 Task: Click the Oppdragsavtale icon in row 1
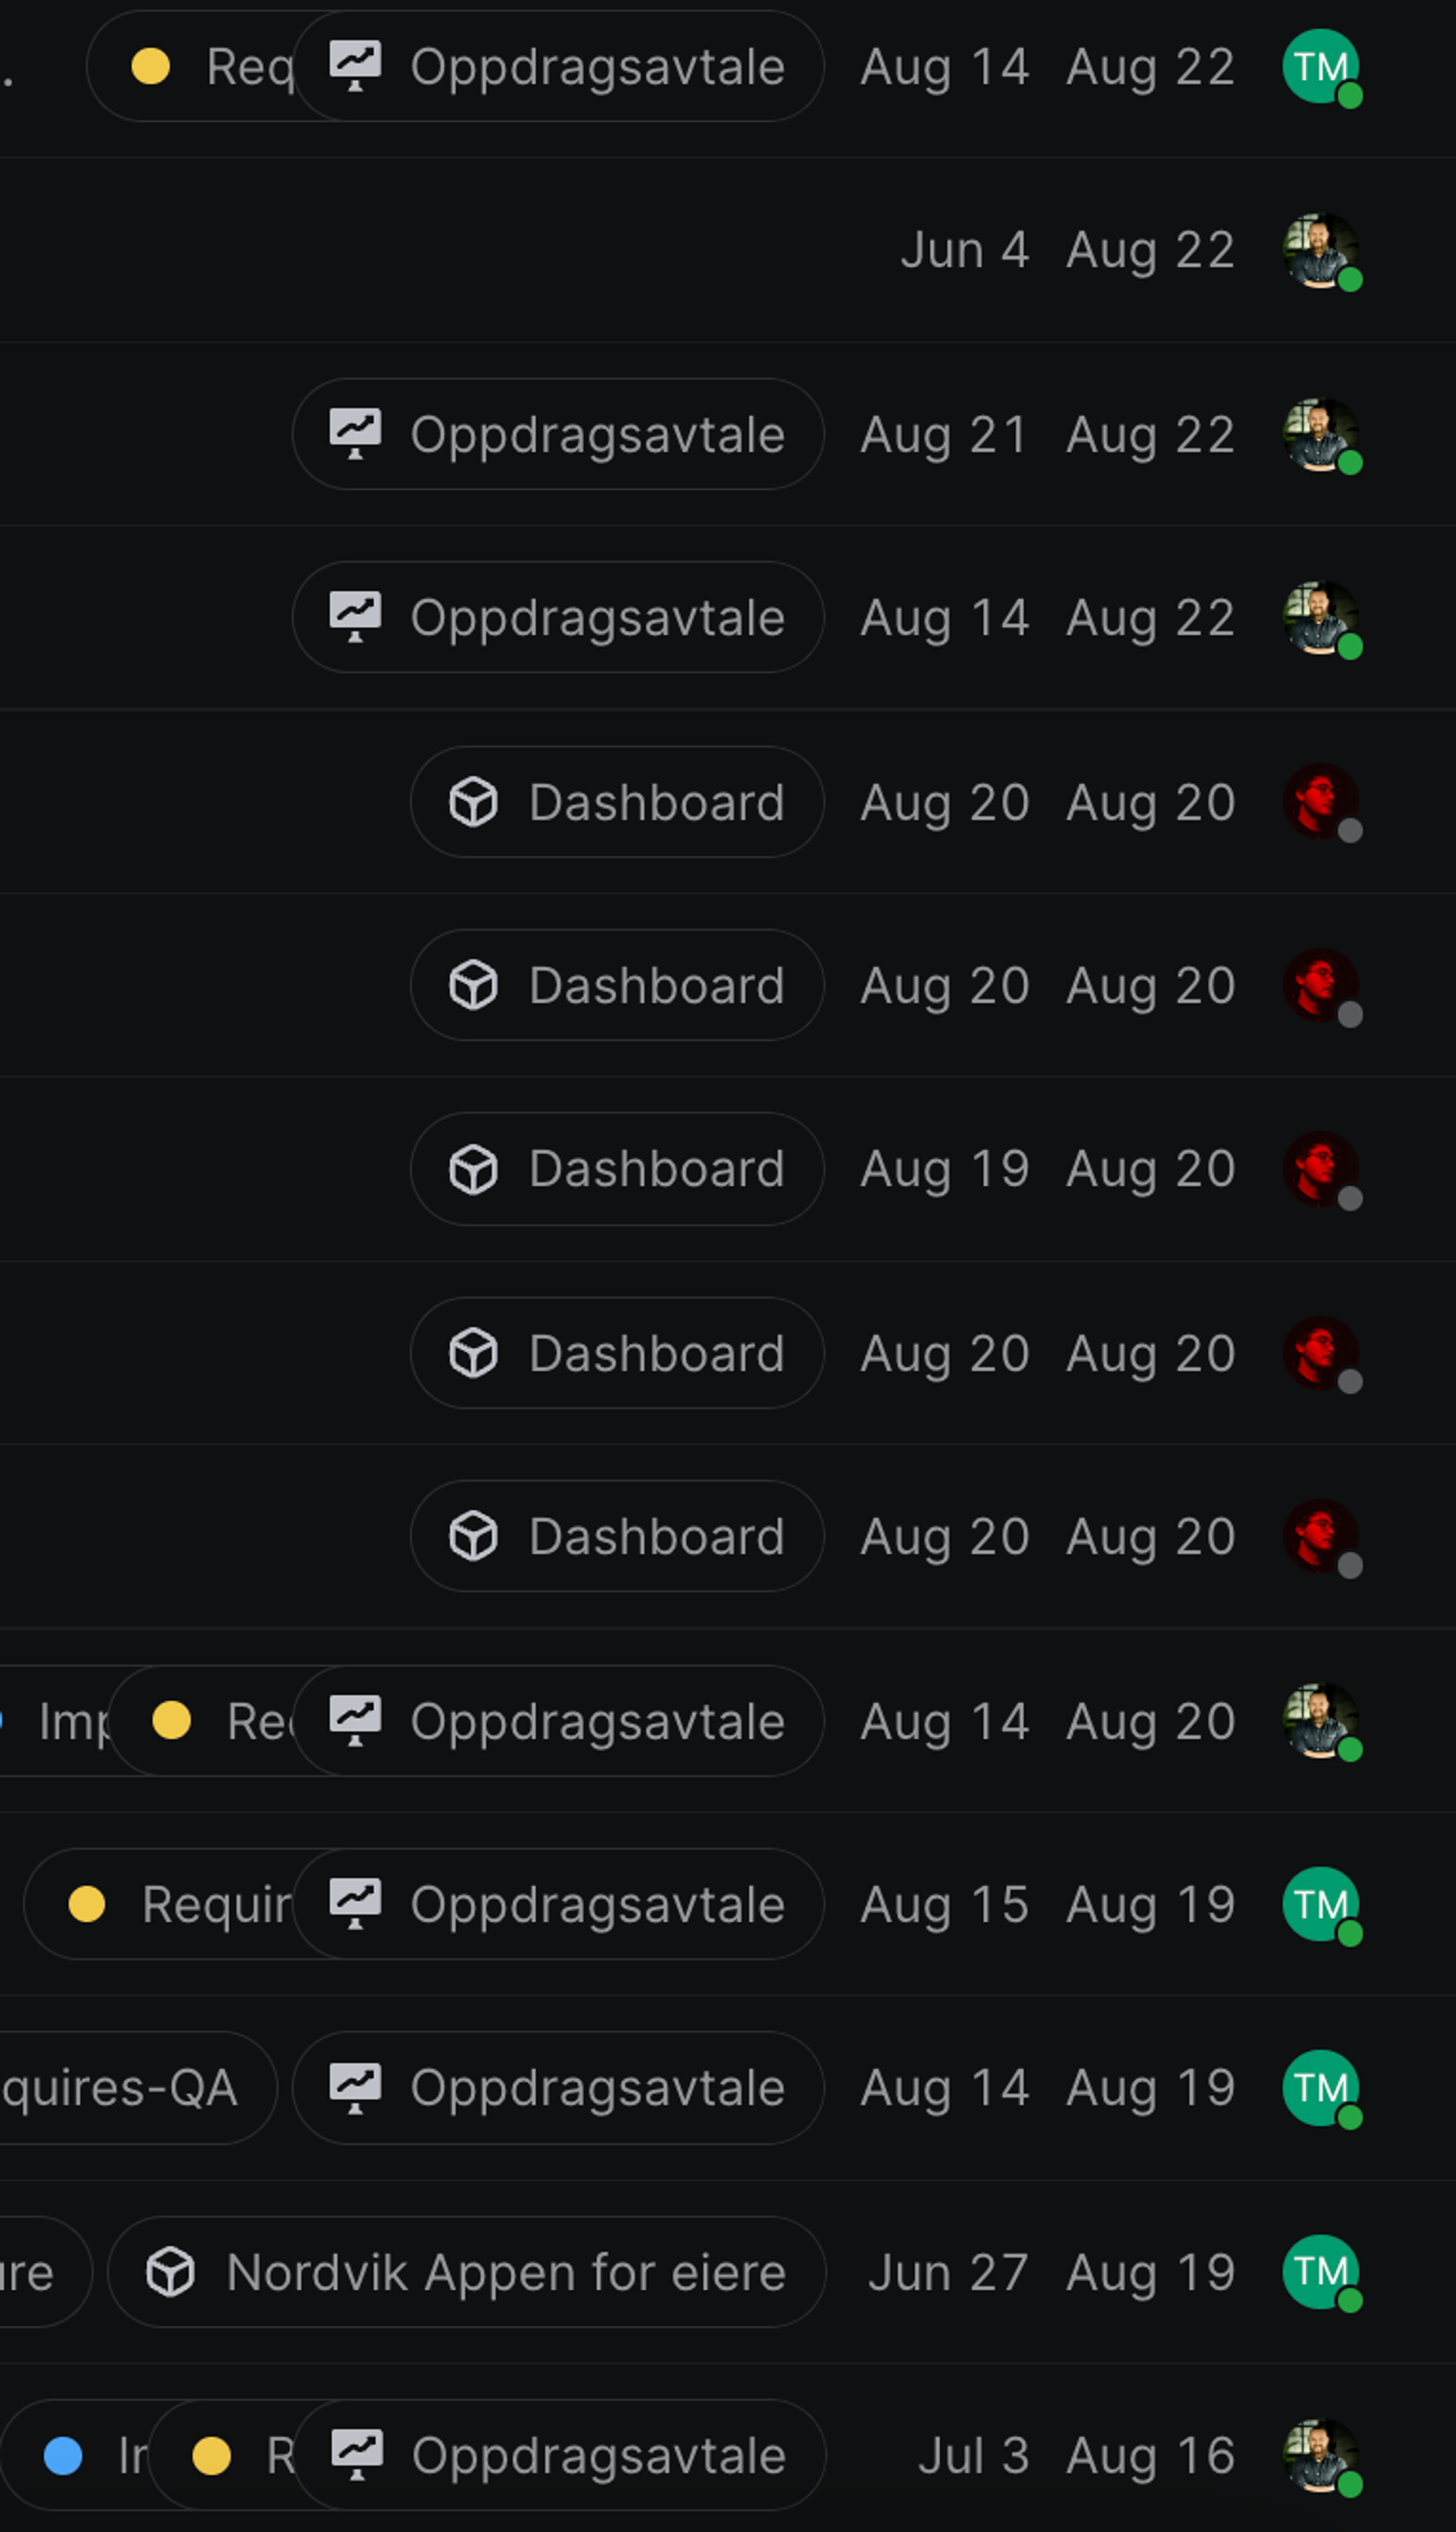tap(356, 66)
